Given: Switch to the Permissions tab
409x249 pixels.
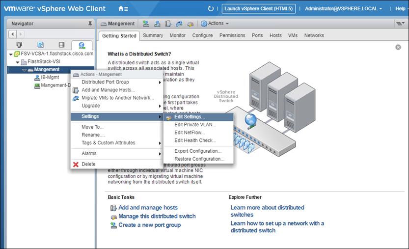Looking at the screenshot, I should click(x=232, y=35).
